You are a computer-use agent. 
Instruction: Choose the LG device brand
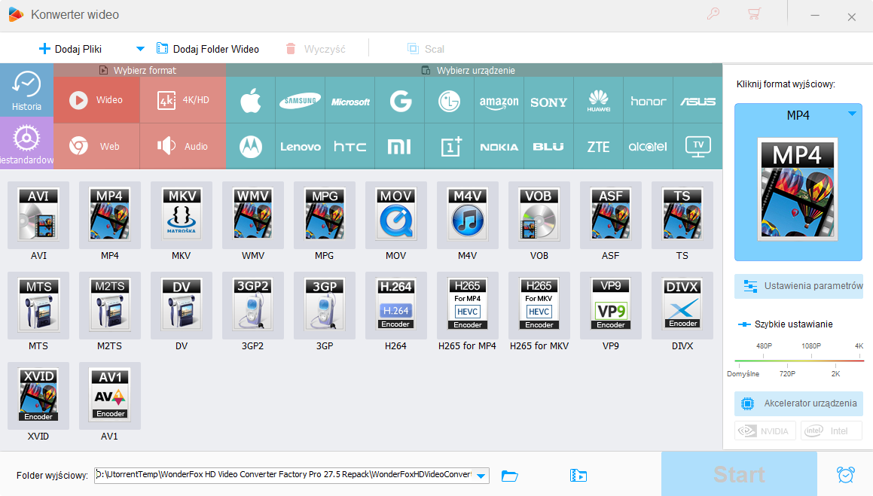(450, 101)
